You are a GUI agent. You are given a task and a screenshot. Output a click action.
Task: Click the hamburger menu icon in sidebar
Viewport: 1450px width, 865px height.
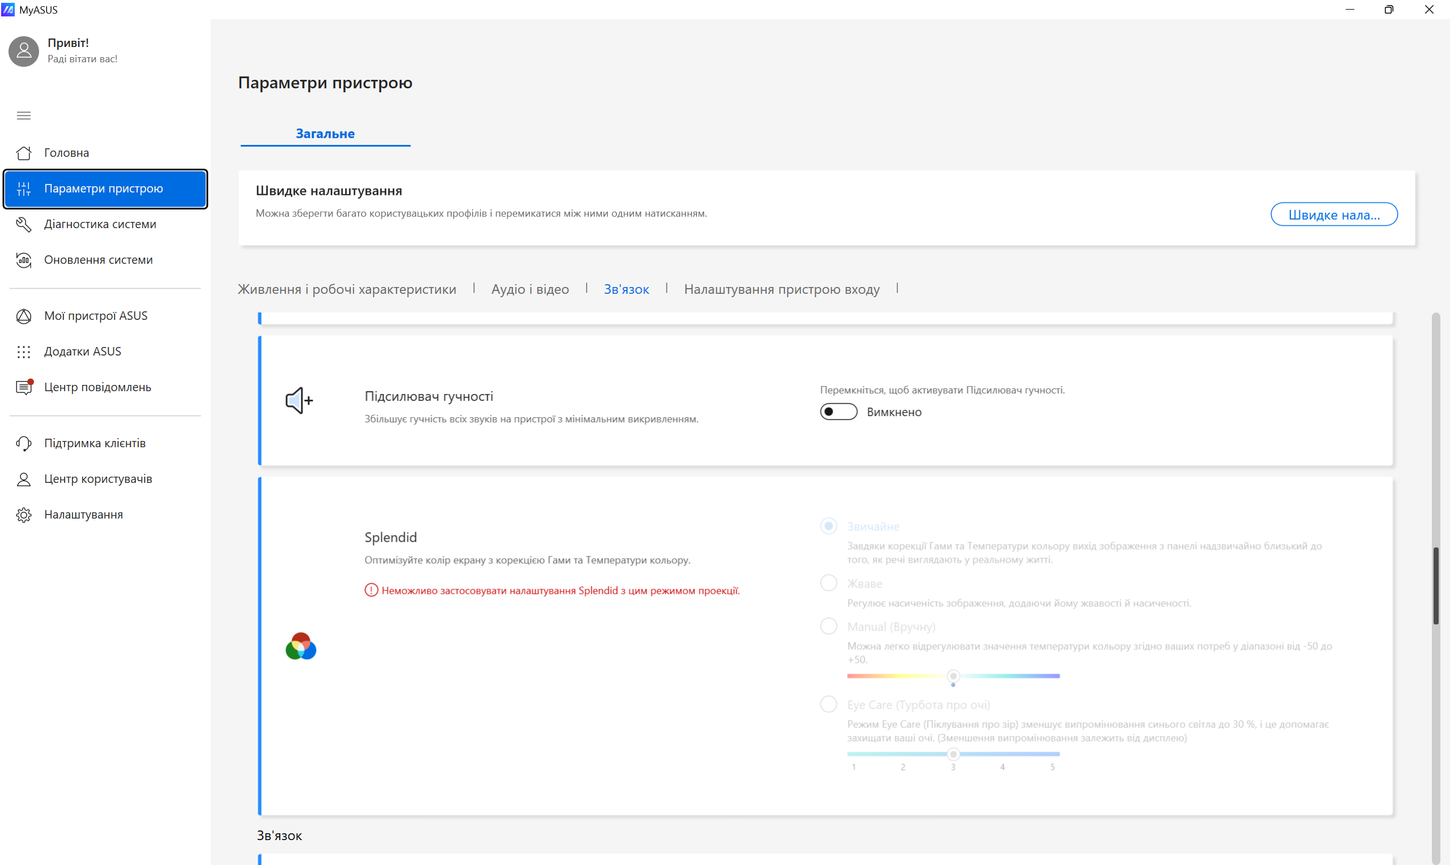pyautogui.click(x=24, y=115)
